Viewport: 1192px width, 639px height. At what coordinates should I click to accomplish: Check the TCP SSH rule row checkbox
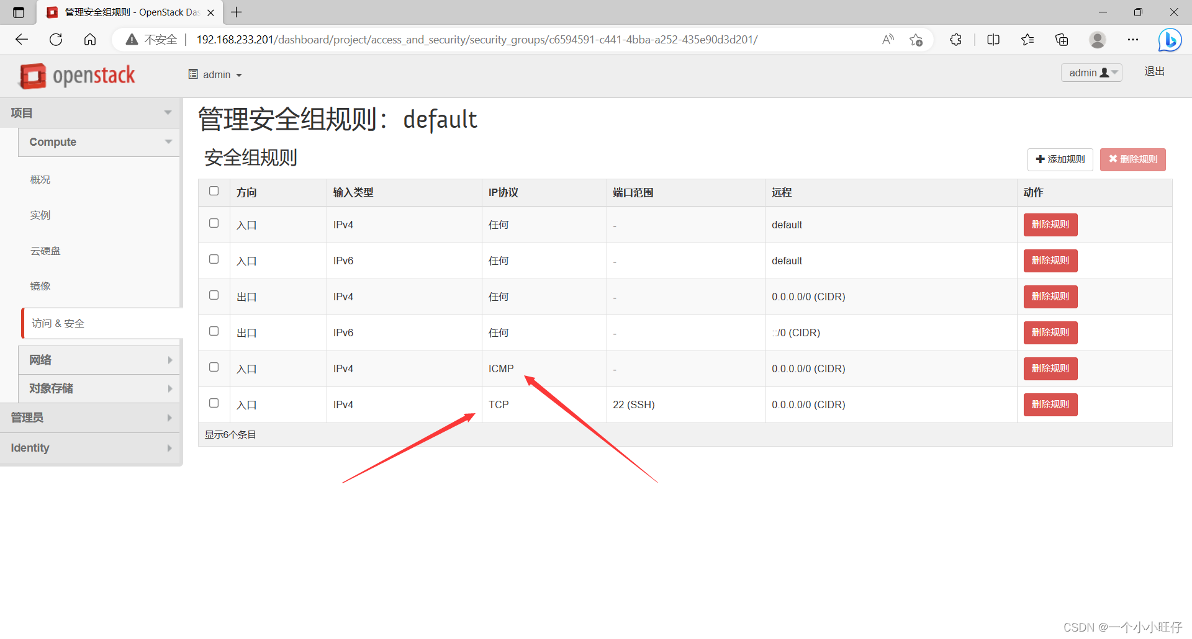tap(214, 403)
